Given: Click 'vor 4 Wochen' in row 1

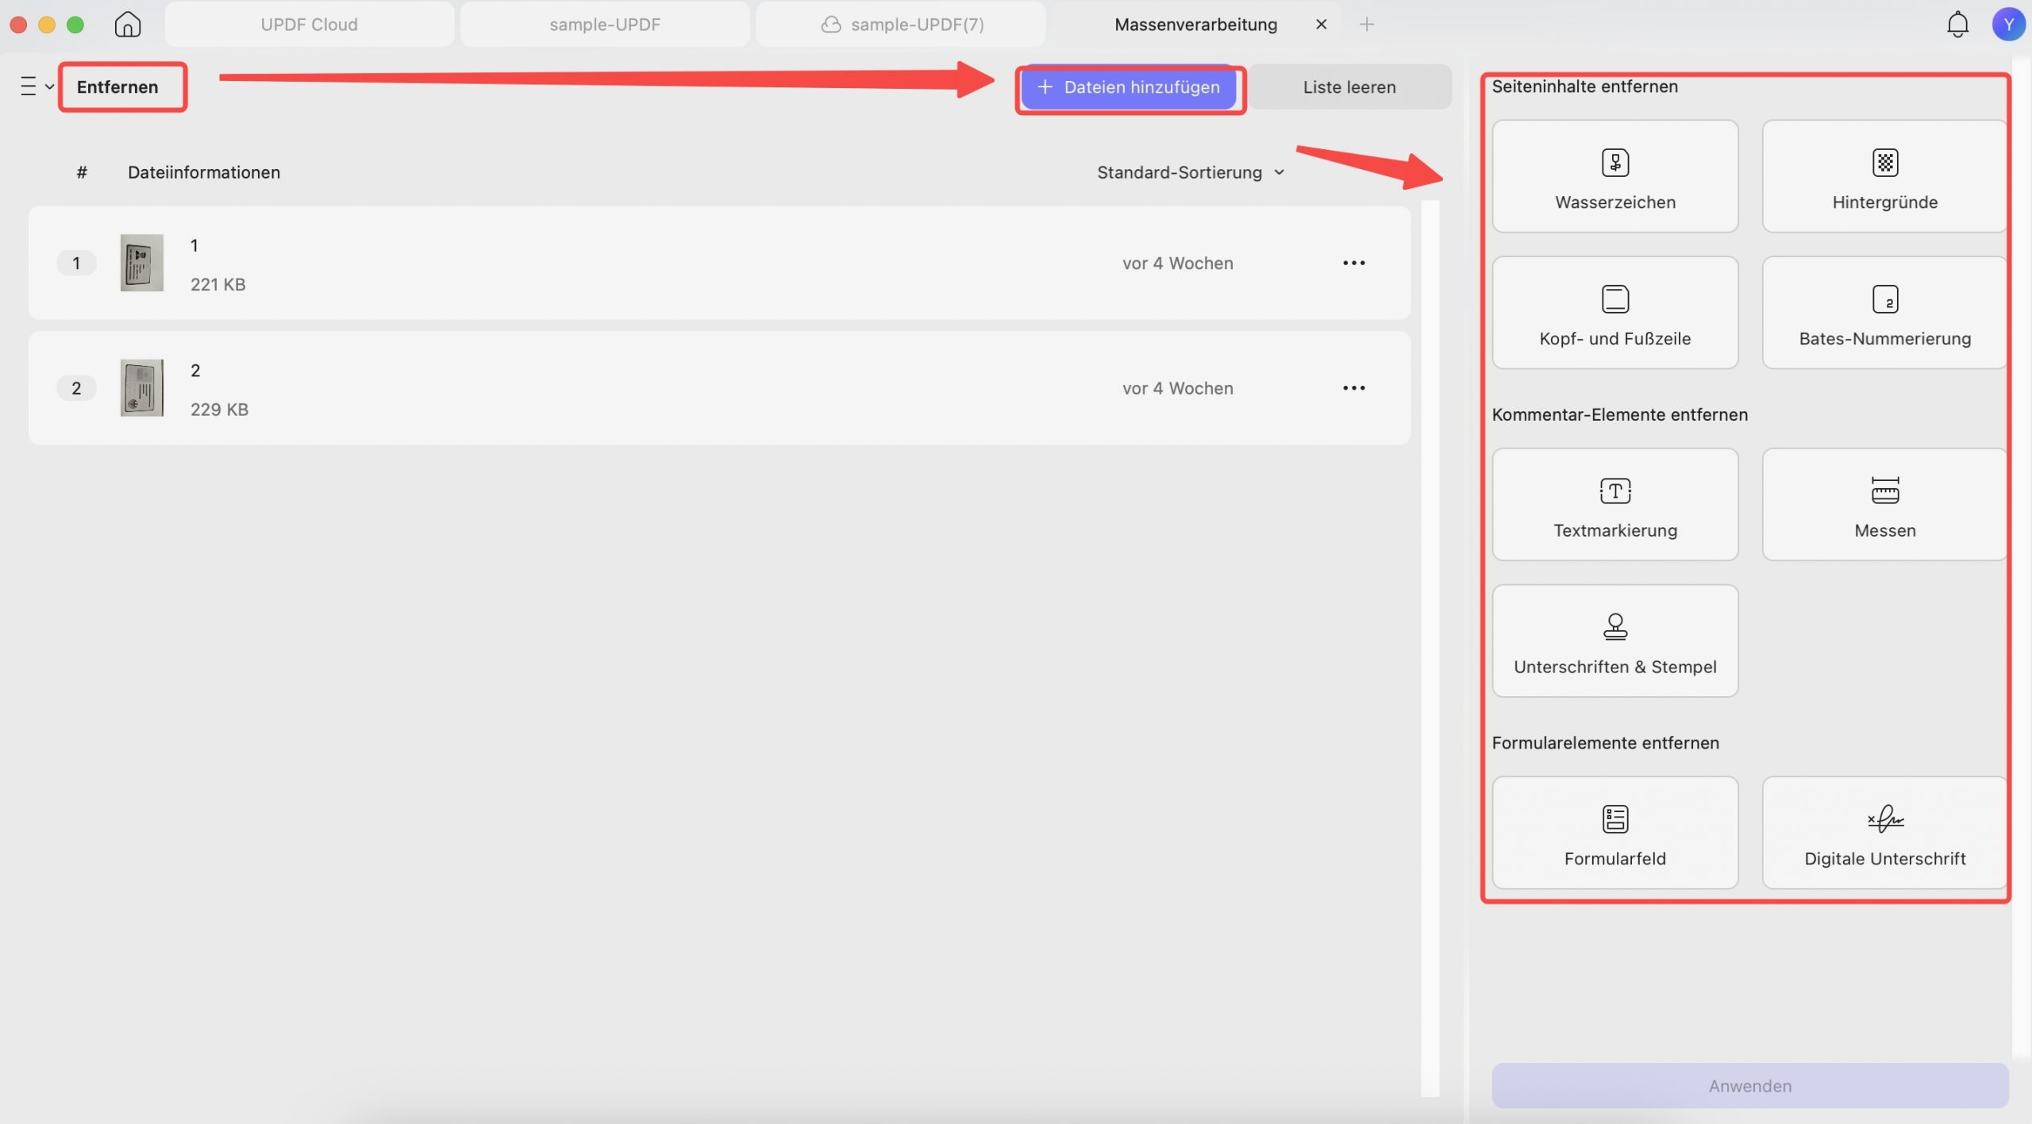Looking at the screenshot, I should coord(1177,263).
